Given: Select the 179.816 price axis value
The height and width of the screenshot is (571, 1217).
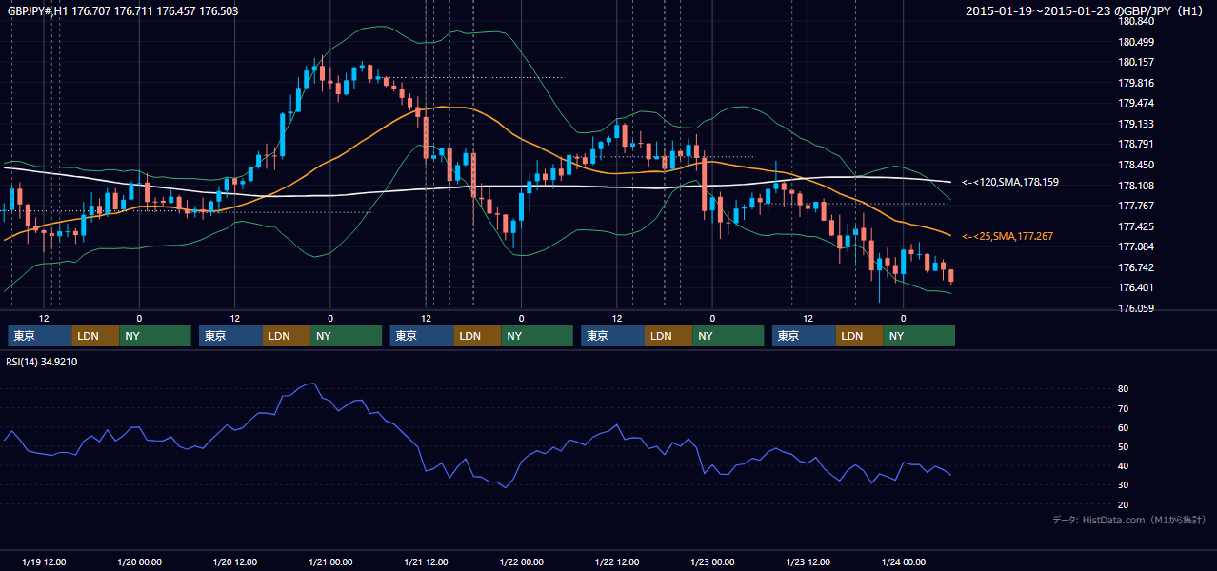Looking at the screenshot, I should pyautogui.click(x=1136, y=83).
